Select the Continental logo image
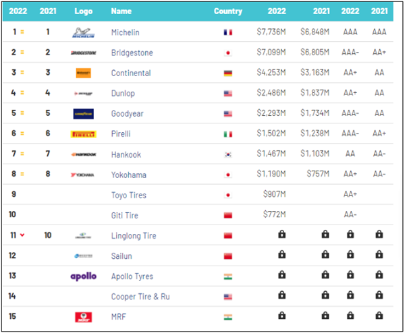Screen dimensions: 405x333 tap(83, 73)
